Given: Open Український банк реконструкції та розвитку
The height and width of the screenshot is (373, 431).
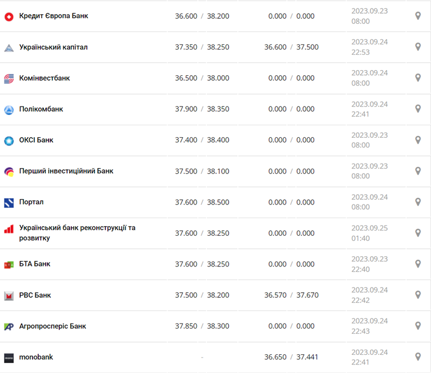Looking at the screenshot, I should click(77, 233).
